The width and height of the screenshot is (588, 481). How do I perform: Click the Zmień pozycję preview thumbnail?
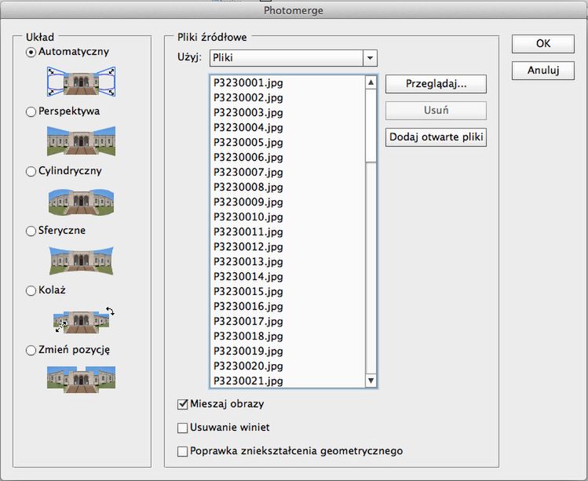point(81,380)
